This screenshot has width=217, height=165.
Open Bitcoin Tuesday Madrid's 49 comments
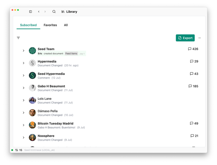coord(194,123)
